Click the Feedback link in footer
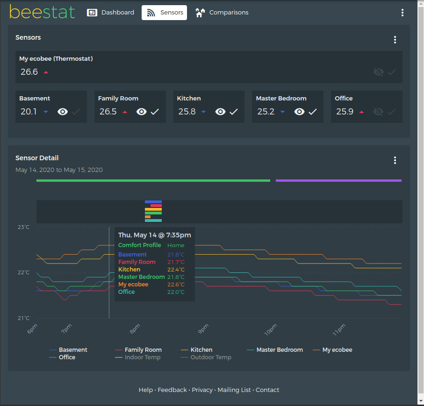The height and width of the screenshot is (406, 424). click(x=172, y=390)
